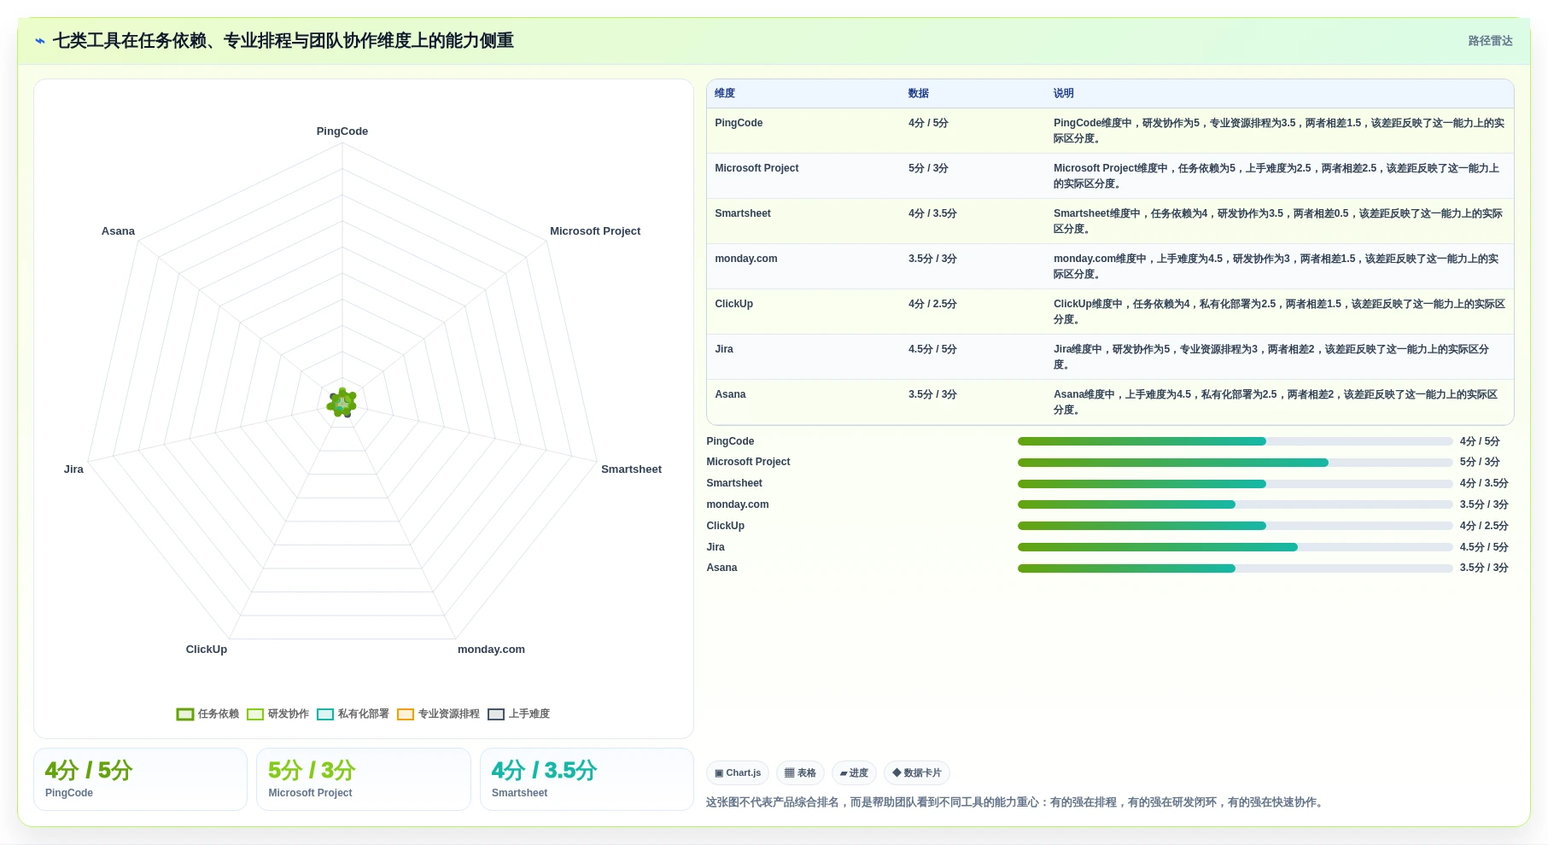Screen dimensions: 1548x845
Task: Click the 4.5分 / 5分 label beside Jira bar
Action: click(1484, 547)
